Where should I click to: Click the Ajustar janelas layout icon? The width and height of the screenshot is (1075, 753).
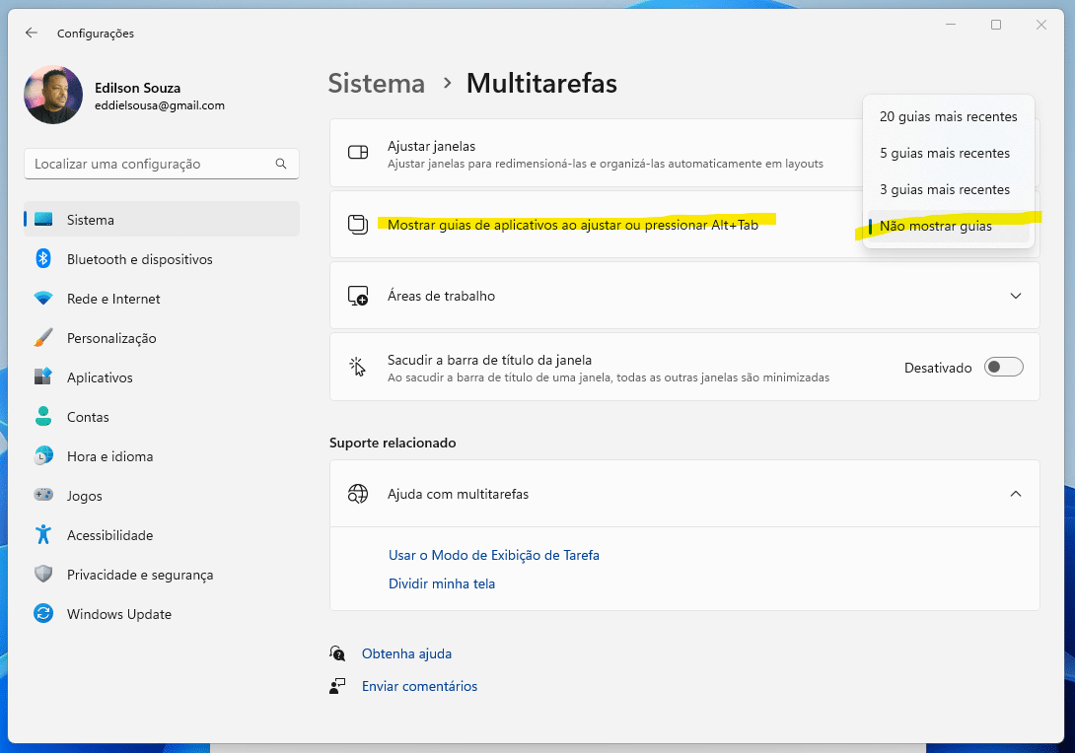[358, 152]
